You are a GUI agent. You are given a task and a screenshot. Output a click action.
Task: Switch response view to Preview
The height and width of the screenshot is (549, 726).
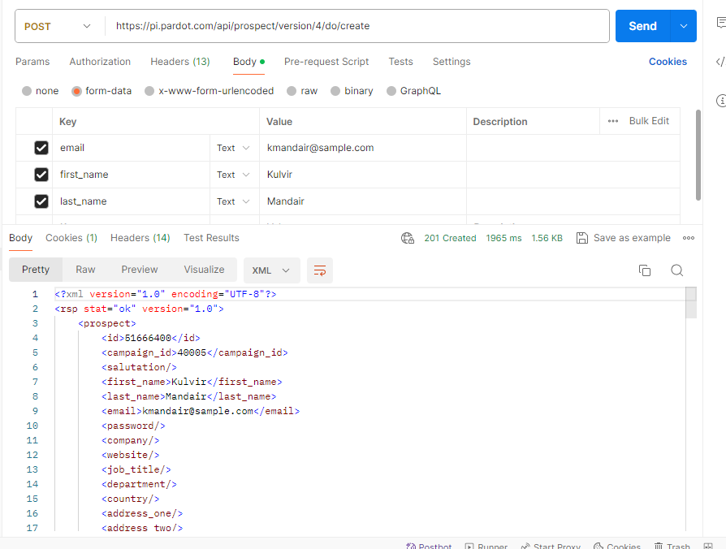tap(140, 270)
